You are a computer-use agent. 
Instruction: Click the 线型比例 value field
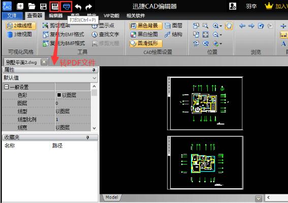click(73, 119)
